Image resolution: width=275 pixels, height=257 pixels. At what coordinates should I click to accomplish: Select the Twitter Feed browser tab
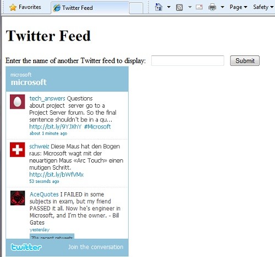(90, 8)
